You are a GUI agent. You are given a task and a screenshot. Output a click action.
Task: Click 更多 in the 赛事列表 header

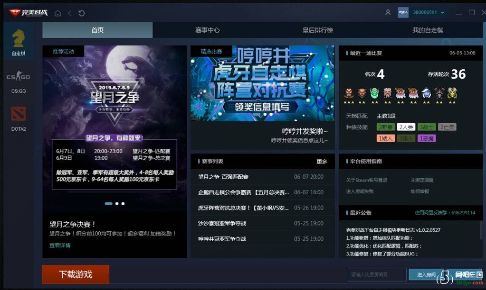coord(322,162)
